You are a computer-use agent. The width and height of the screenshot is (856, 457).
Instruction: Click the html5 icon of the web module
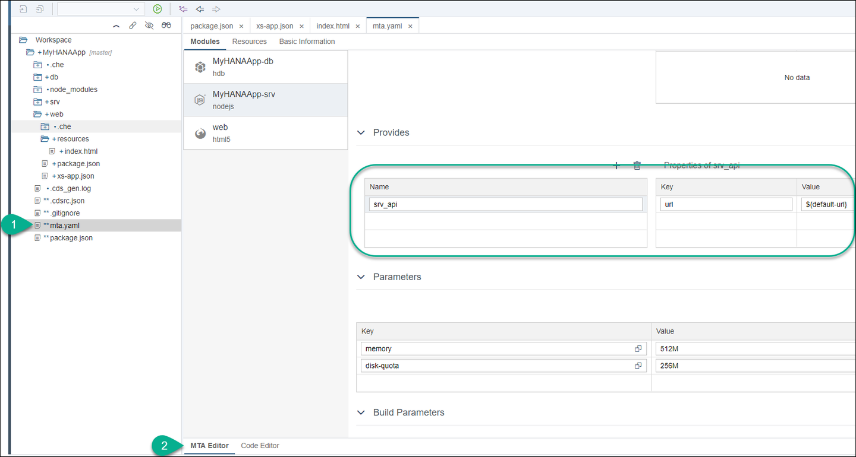(x=200, y=134)
